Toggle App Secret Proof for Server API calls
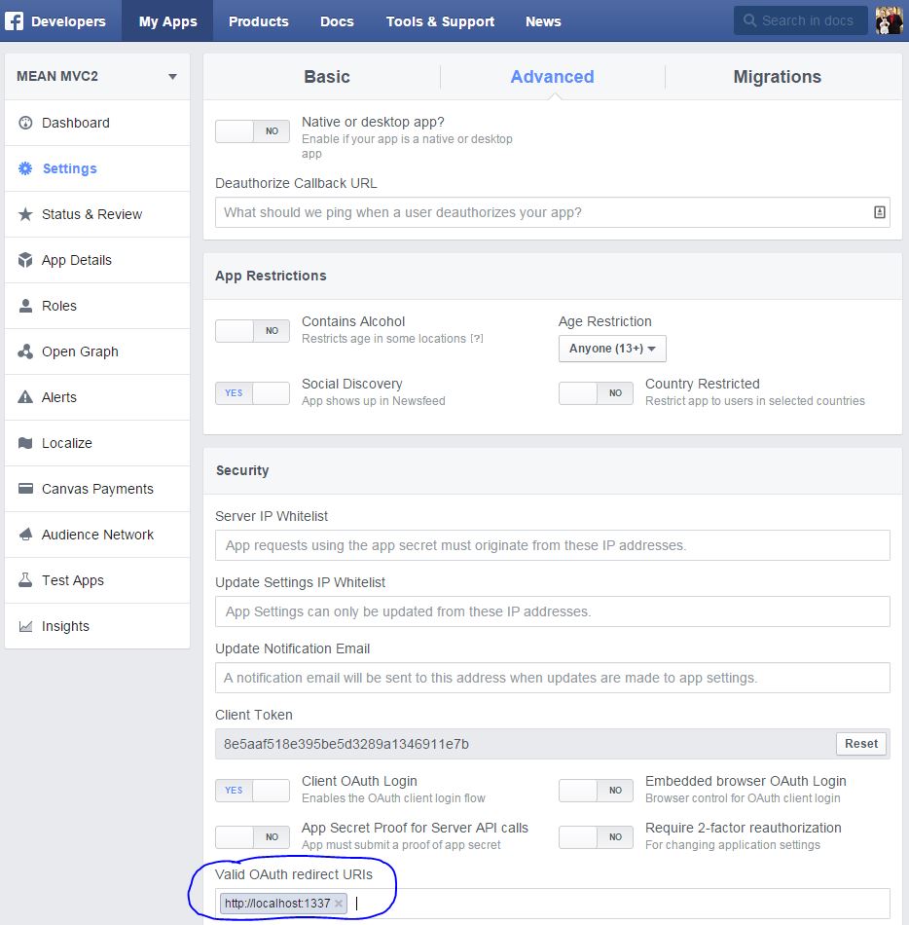 pyautogui.click(x=252, y=837)
